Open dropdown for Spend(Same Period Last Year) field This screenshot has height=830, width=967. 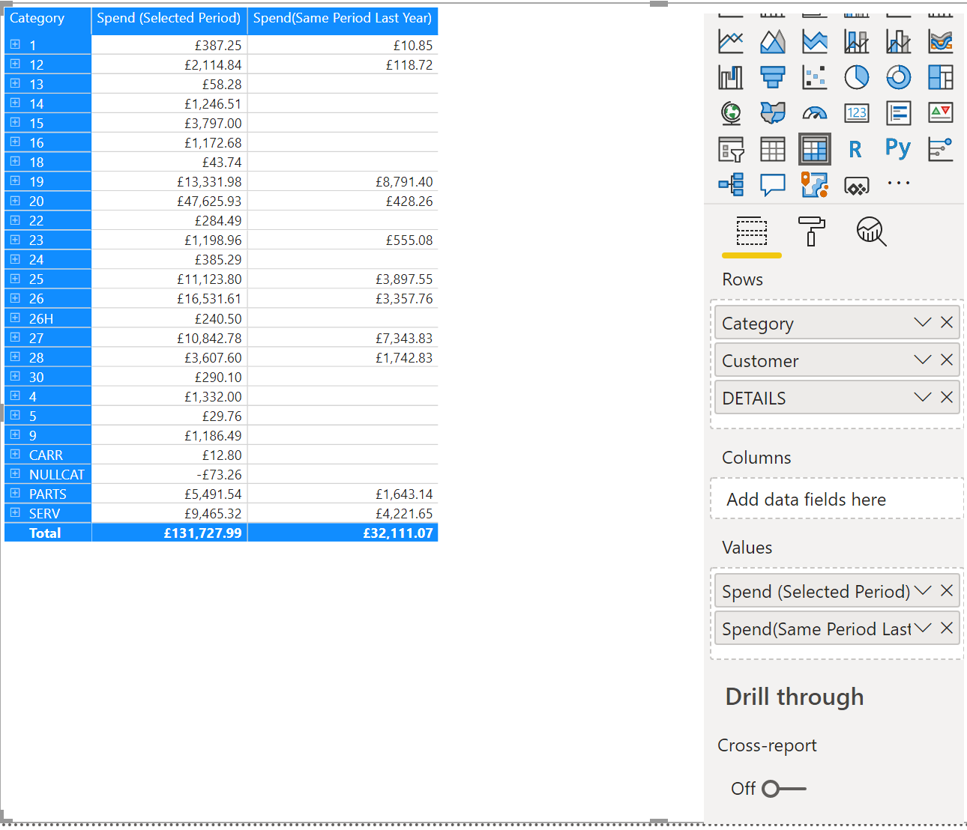[923, 628]
